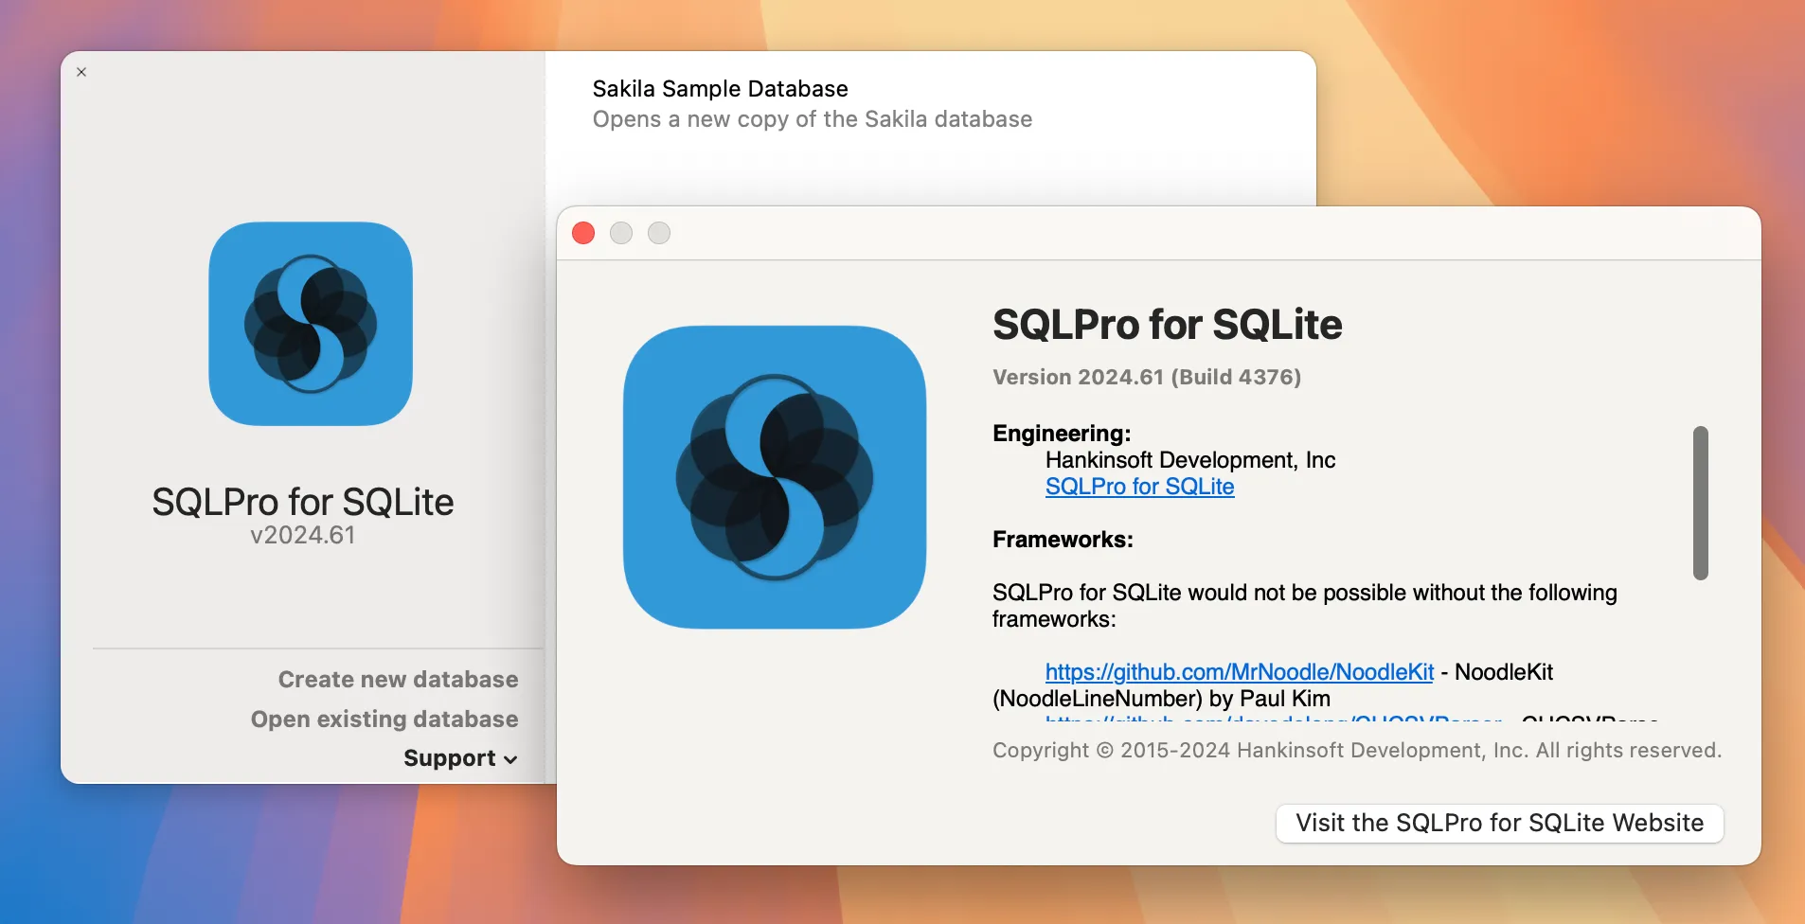Open the NoodleKit GitHub link

[x=1240, y=672]
